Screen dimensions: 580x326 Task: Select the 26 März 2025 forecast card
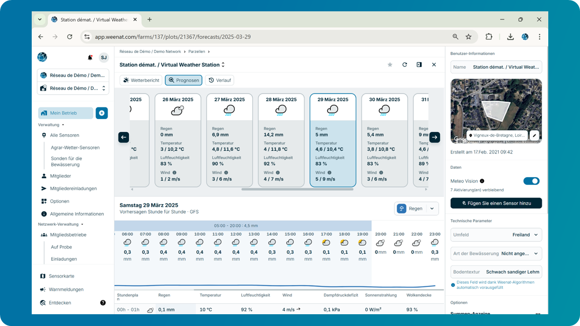click(178, 140)
